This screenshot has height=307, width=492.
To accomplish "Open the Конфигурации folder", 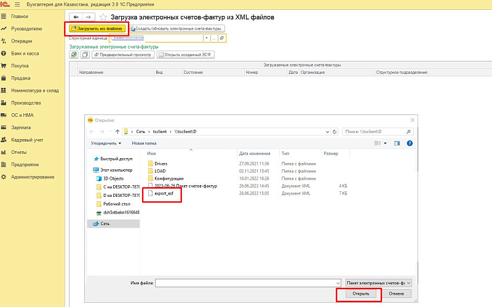I will 169,178.
